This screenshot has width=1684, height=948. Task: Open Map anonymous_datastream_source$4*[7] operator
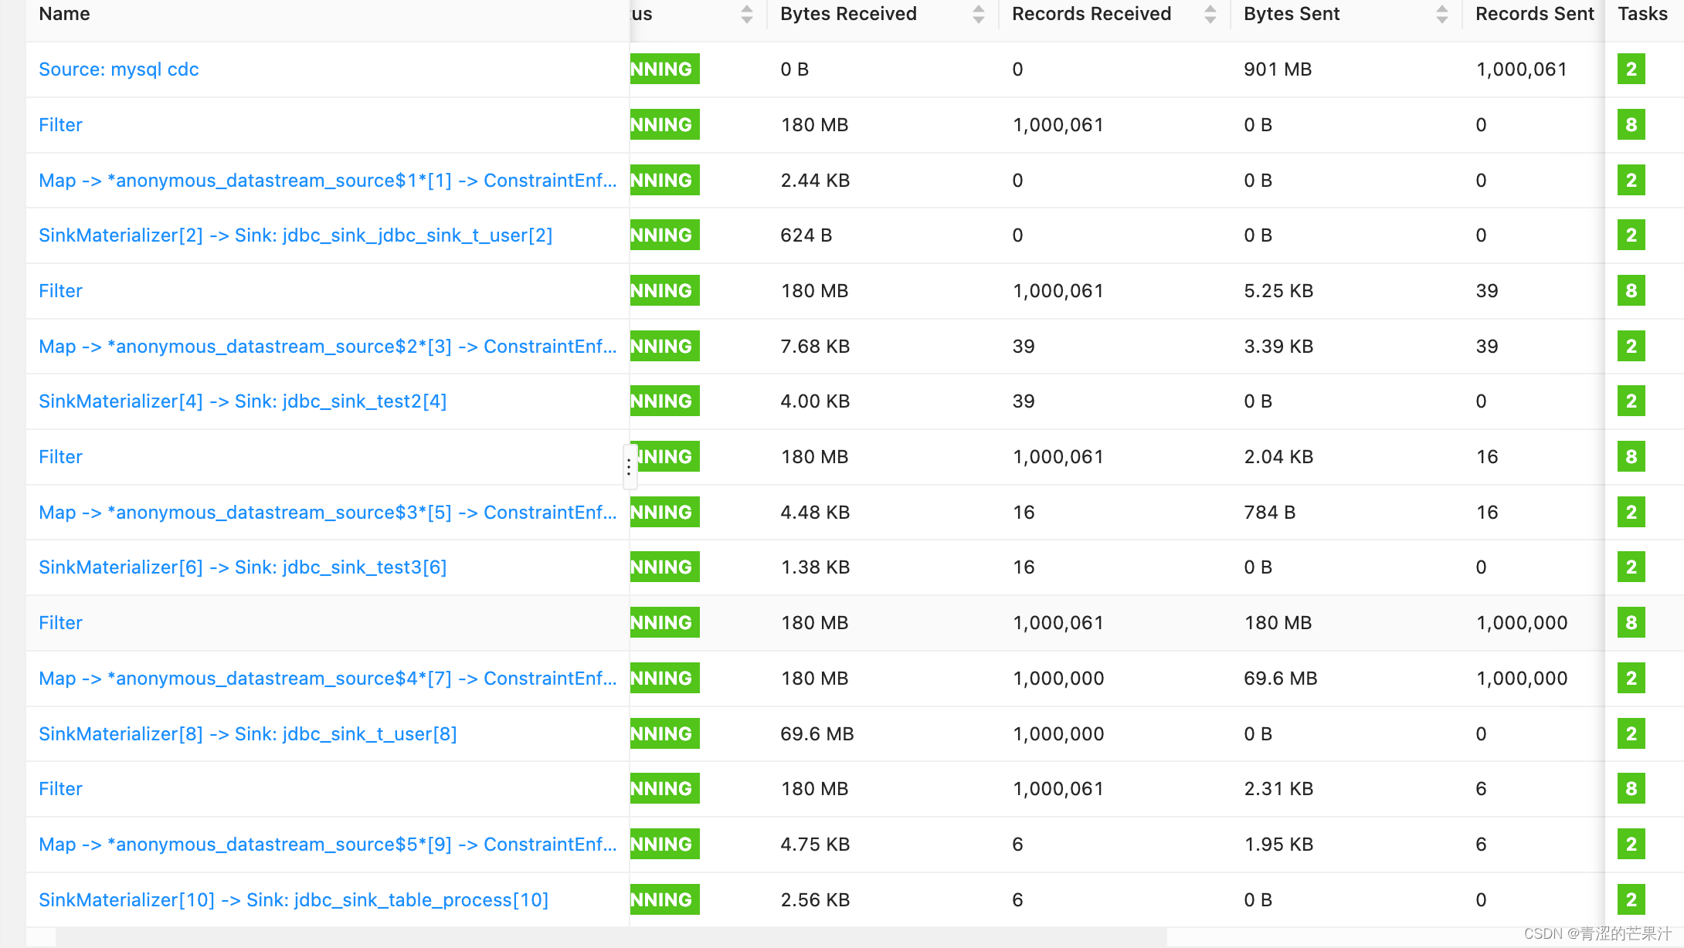[x=328, y=679]
